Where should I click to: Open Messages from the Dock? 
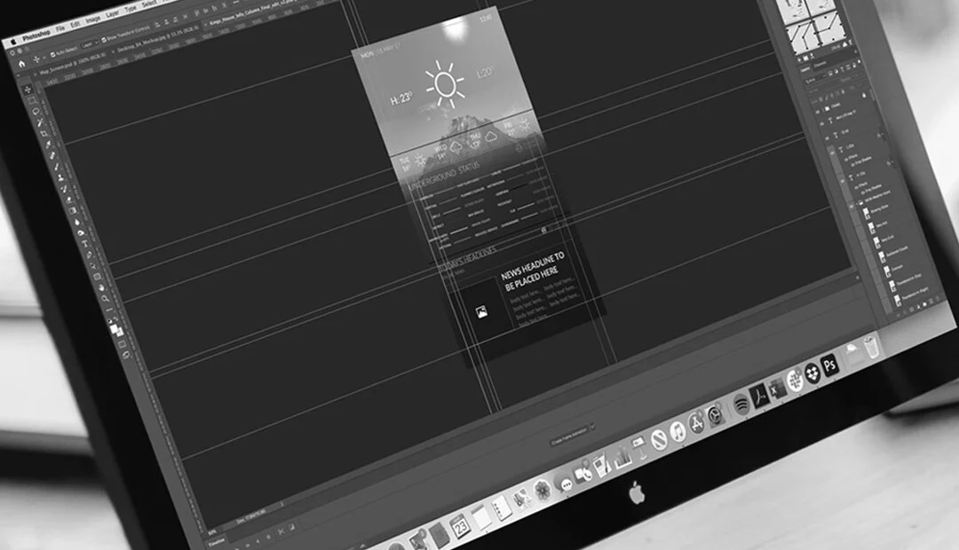coord(564,484)
